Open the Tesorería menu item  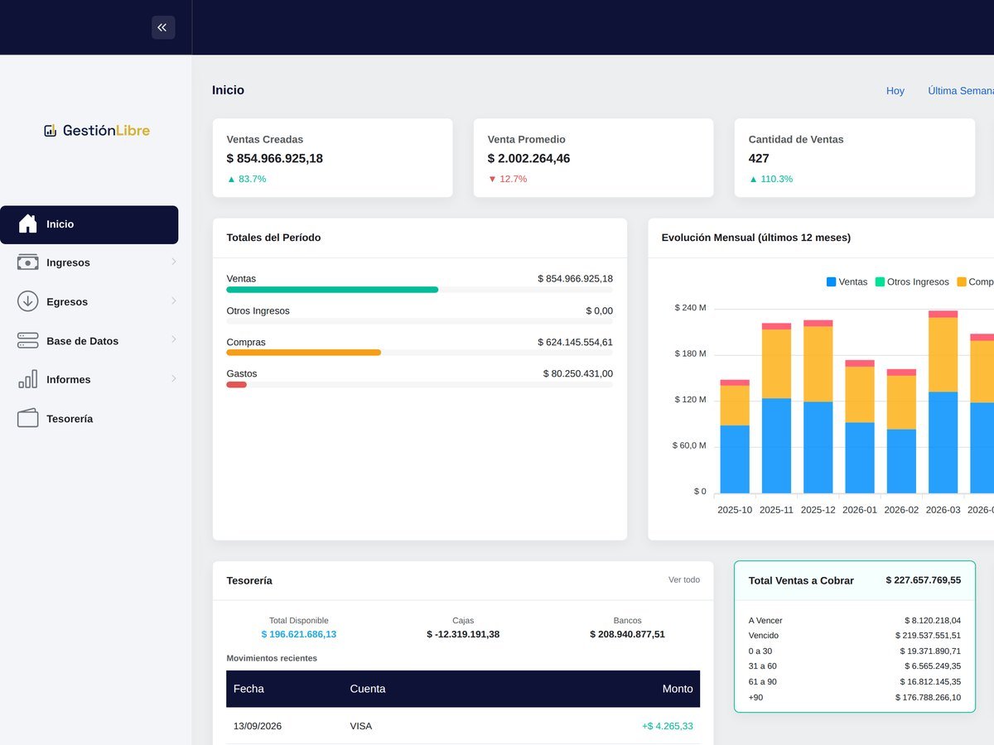point(89,418)
